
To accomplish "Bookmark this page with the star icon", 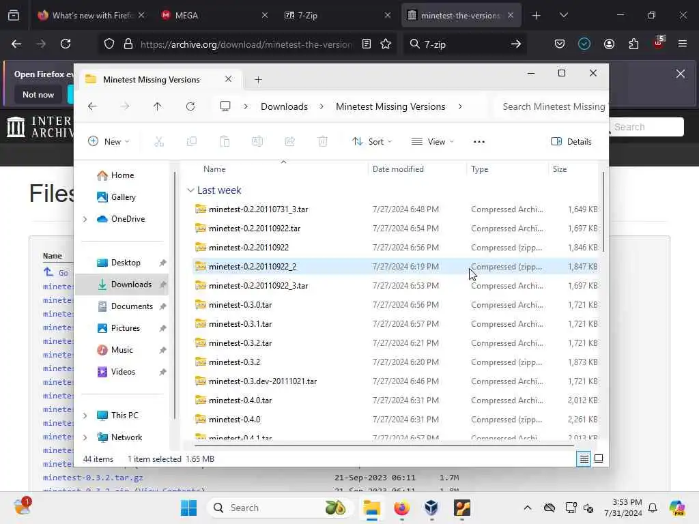I will pyautogui.click(x=386, y=44).
